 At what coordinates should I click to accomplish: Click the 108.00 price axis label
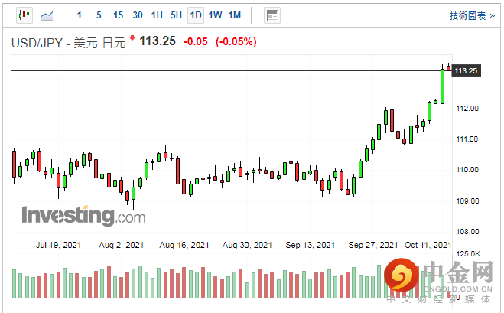(467, 232)
